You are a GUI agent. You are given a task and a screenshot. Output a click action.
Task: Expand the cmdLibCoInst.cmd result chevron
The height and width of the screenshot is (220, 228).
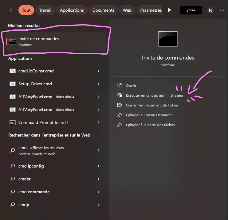(98, 71)
